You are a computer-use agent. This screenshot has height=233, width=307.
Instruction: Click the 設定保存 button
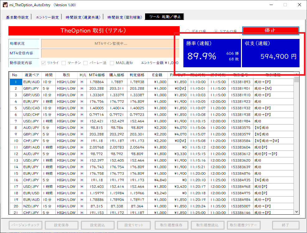pyautogui.click(x=61, y=225)
